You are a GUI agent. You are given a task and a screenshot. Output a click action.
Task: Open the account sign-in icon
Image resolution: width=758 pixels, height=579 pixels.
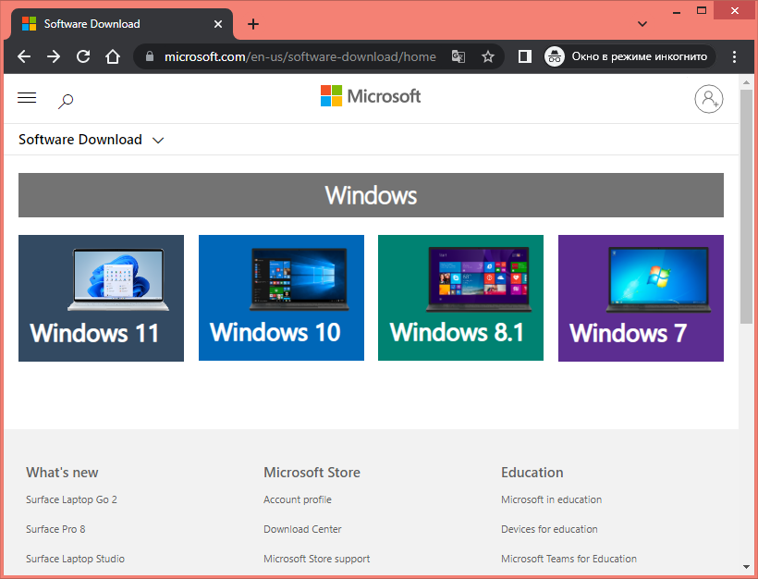[x=708, y=99]
